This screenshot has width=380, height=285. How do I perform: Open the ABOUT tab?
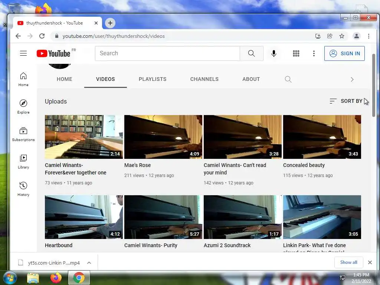[251, 79]
